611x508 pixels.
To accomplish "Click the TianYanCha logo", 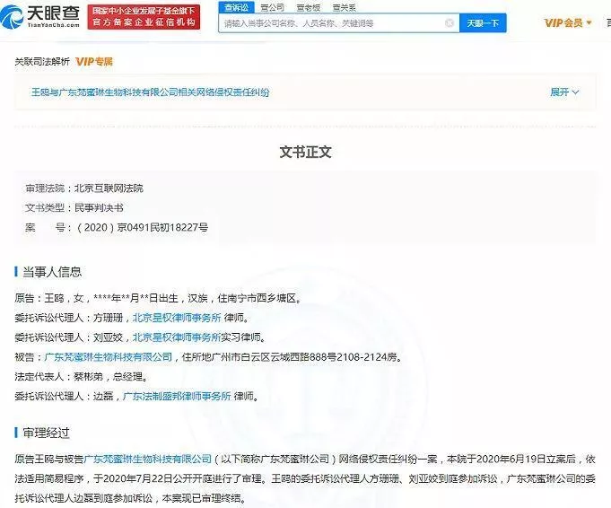I will 40,17.
